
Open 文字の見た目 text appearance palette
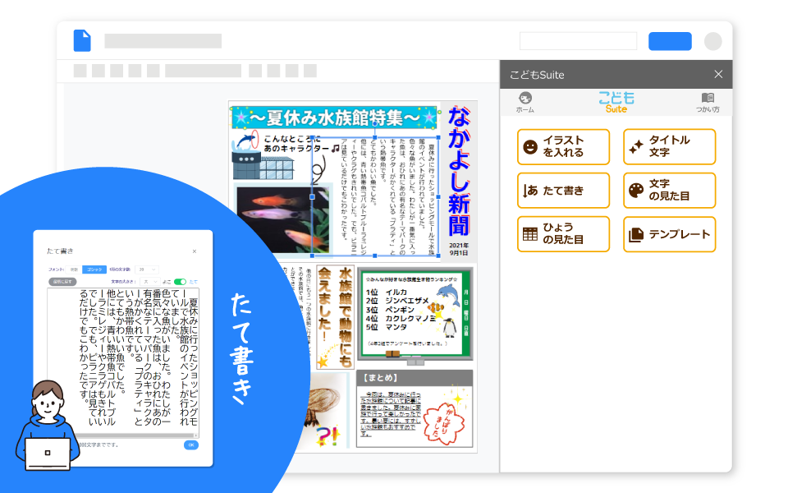[x=669, y=191]
